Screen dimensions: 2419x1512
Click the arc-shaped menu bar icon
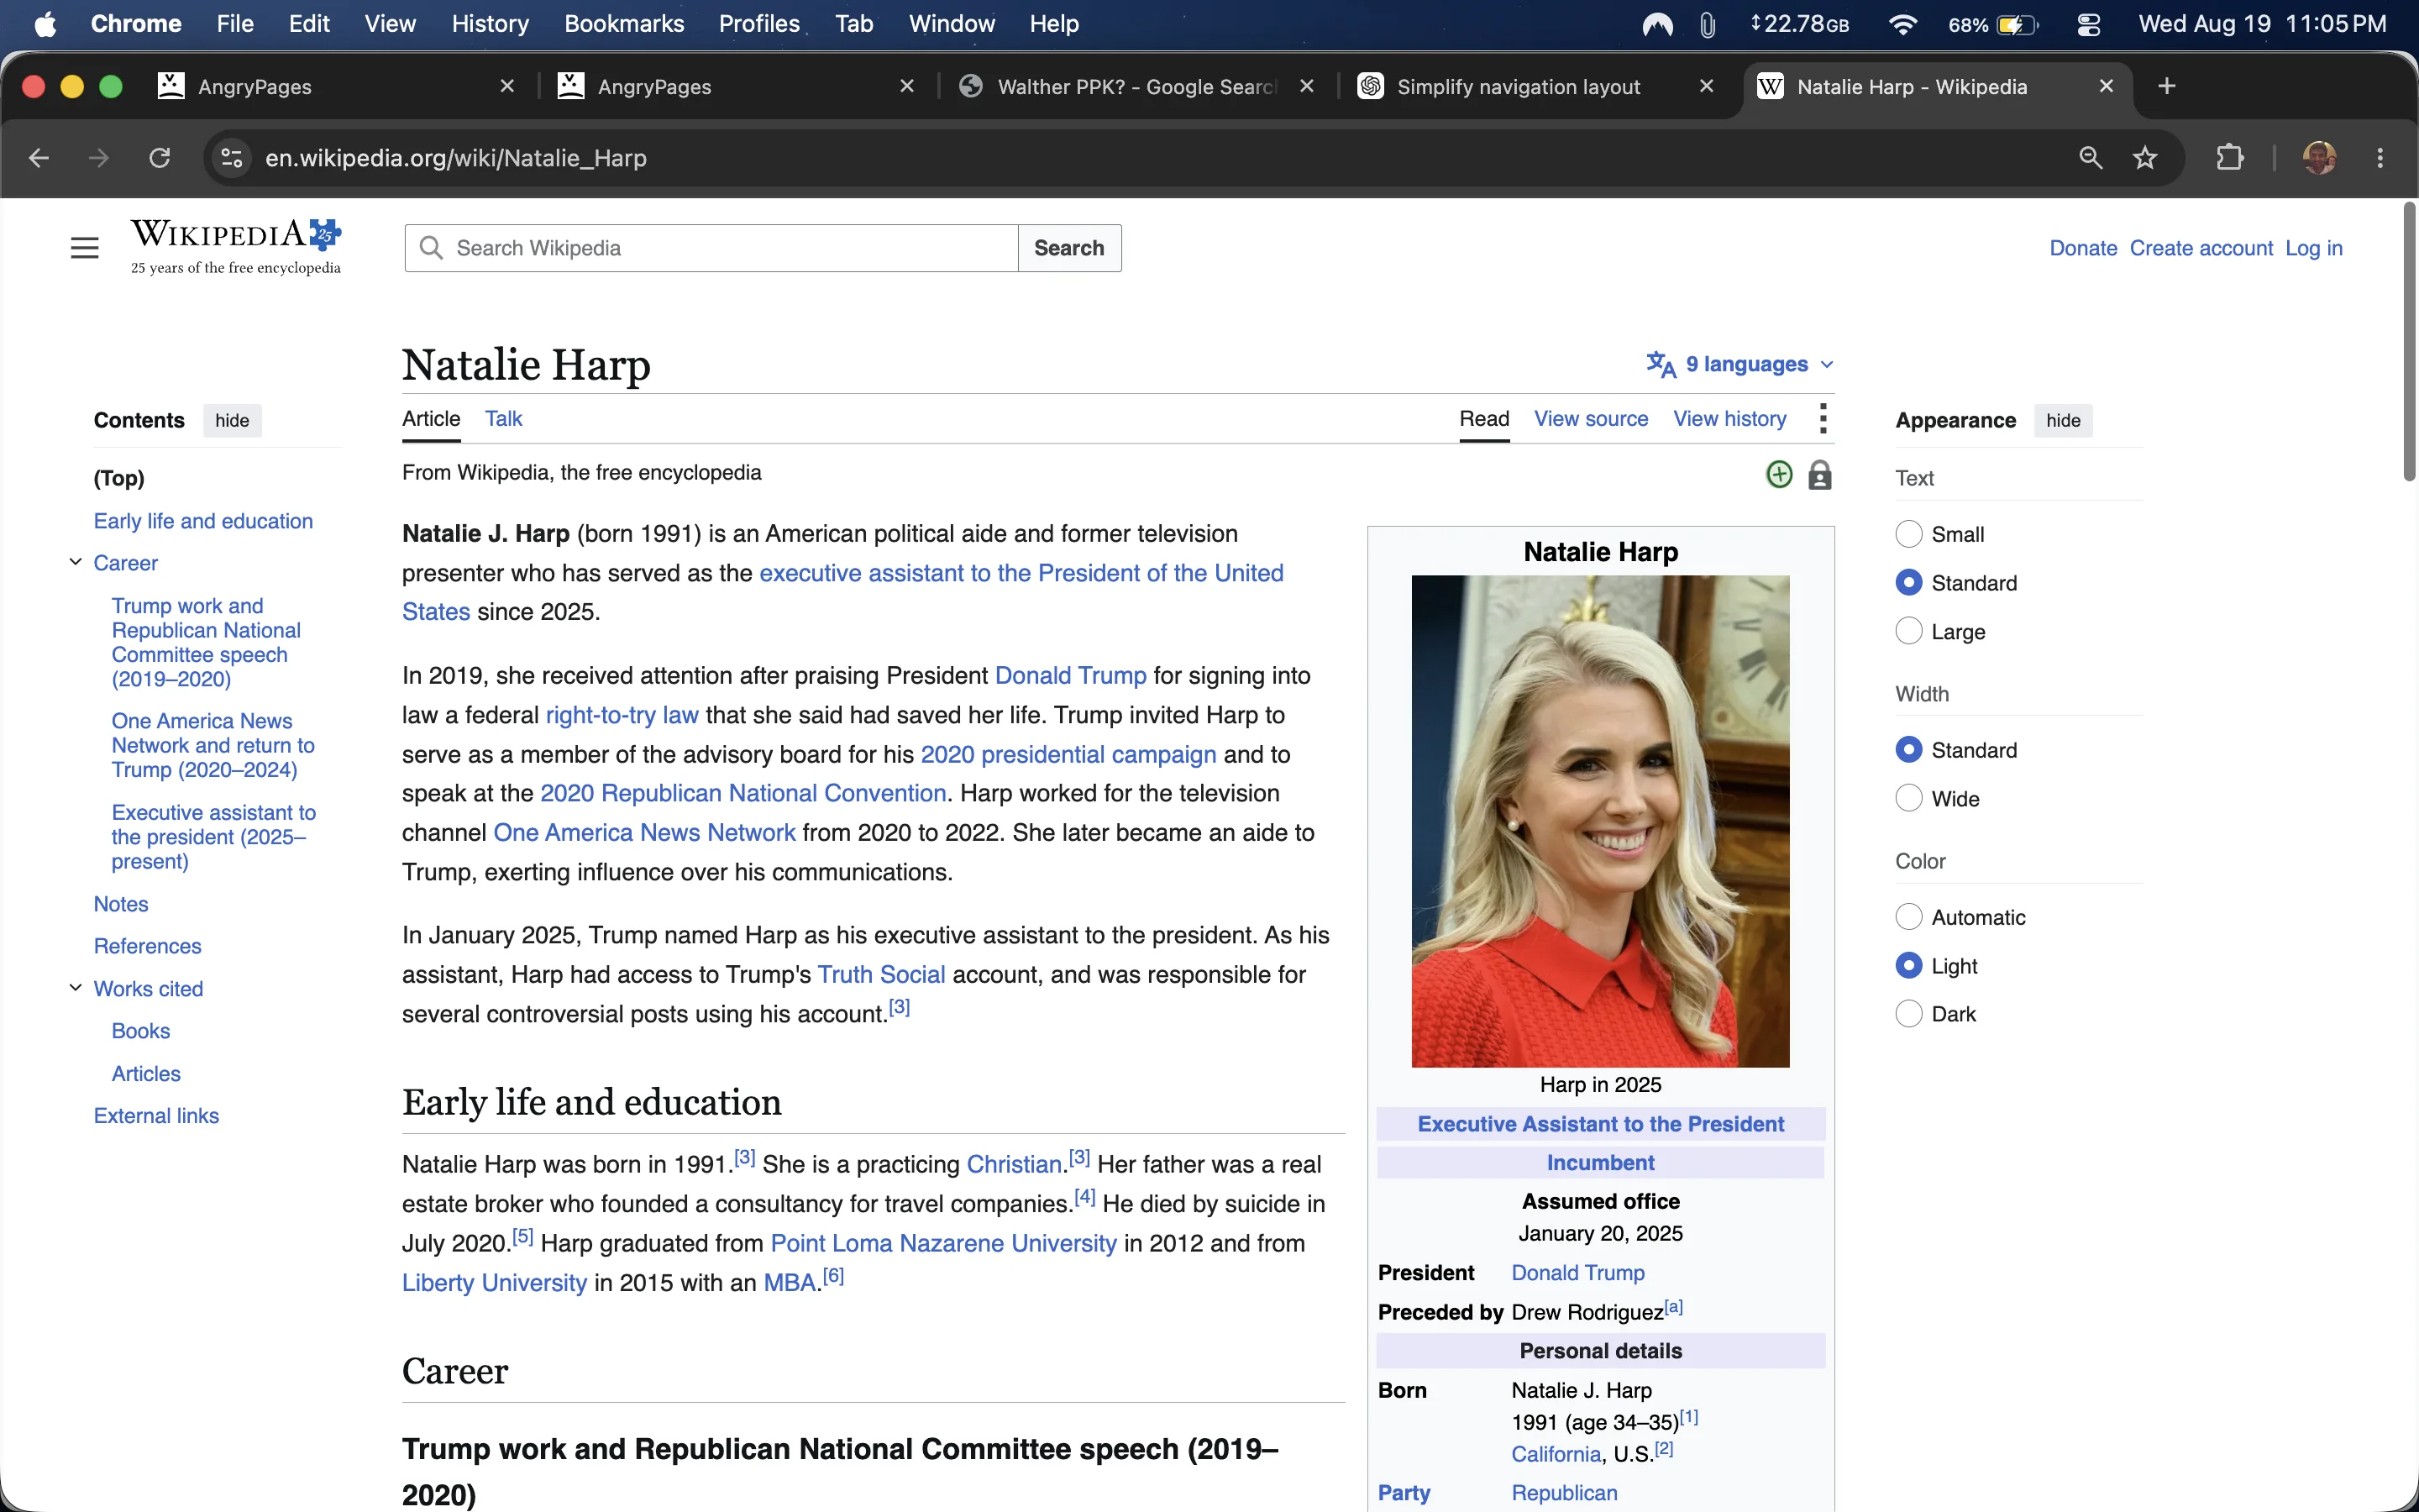coord(1657,24)
